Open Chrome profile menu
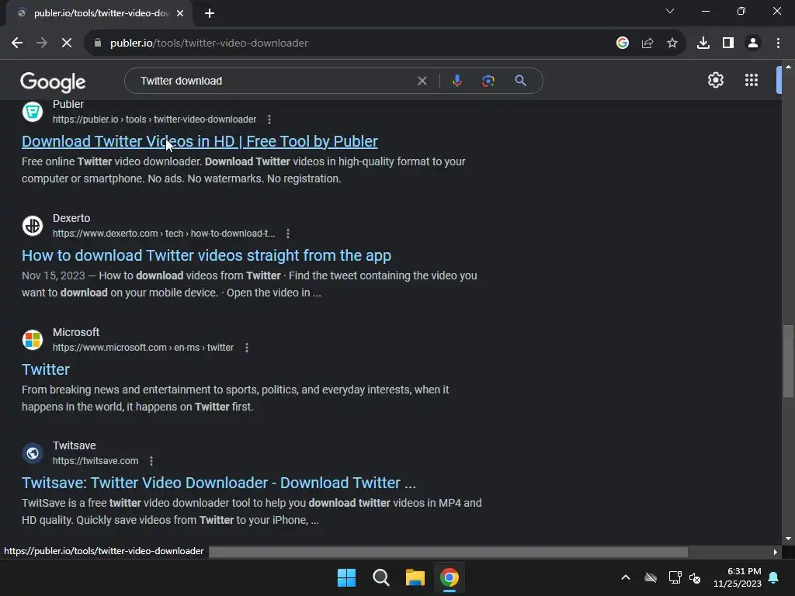This screenshot has height=596, width=795. pyautogui.click(x=753, y=43)
